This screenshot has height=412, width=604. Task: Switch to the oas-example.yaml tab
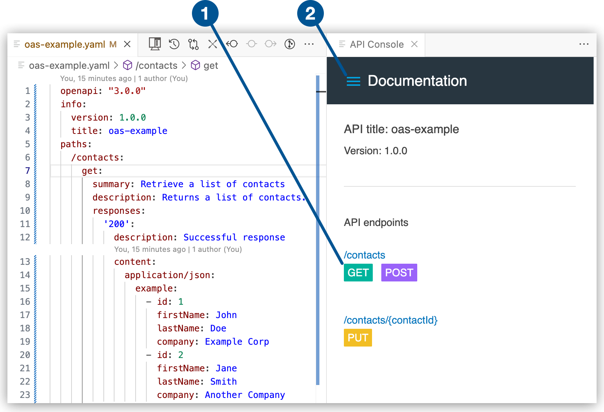(64, 44)
